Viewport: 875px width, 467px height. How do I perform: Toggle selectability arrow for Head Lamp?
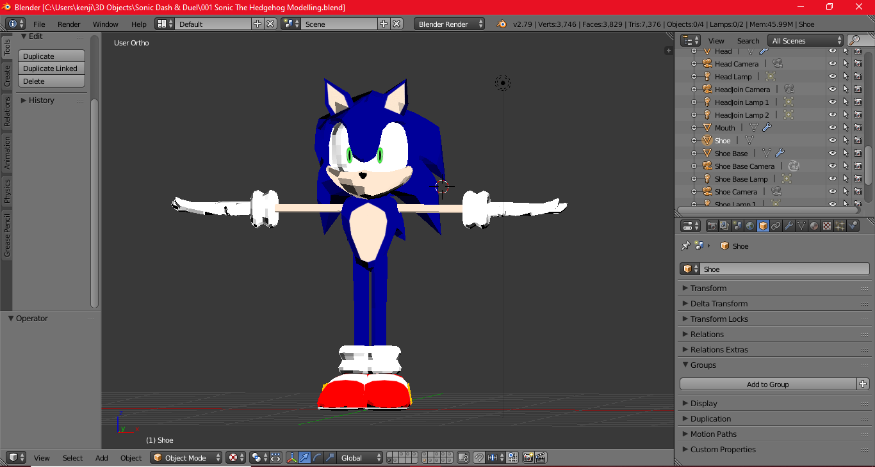846,76
